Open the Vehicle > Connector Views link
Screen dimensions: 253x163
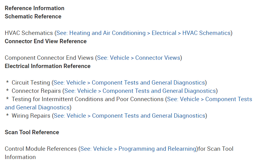point(139,58)
